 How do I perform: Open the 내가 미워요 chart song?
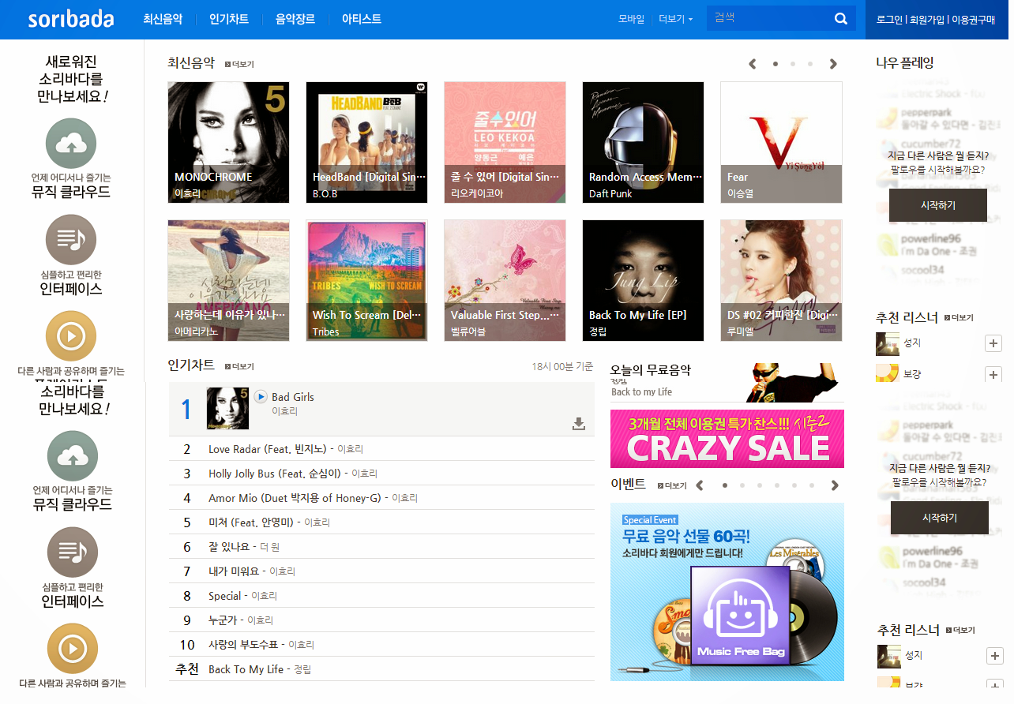coord(234,571)
